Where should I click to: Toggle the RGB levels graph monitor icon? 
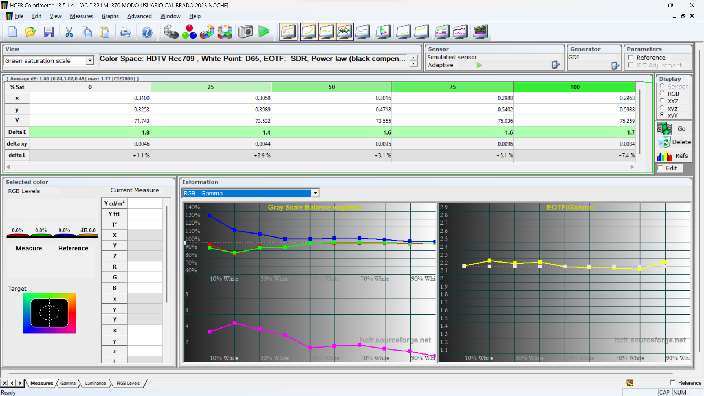pyautogui.click(x=345, y=32)
